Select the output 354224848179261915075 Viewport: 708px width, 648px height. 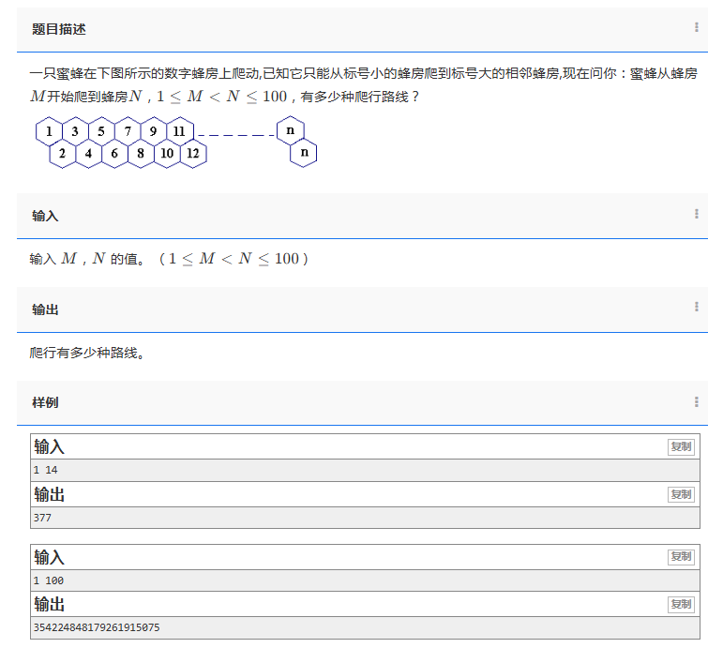coord(97,627)
